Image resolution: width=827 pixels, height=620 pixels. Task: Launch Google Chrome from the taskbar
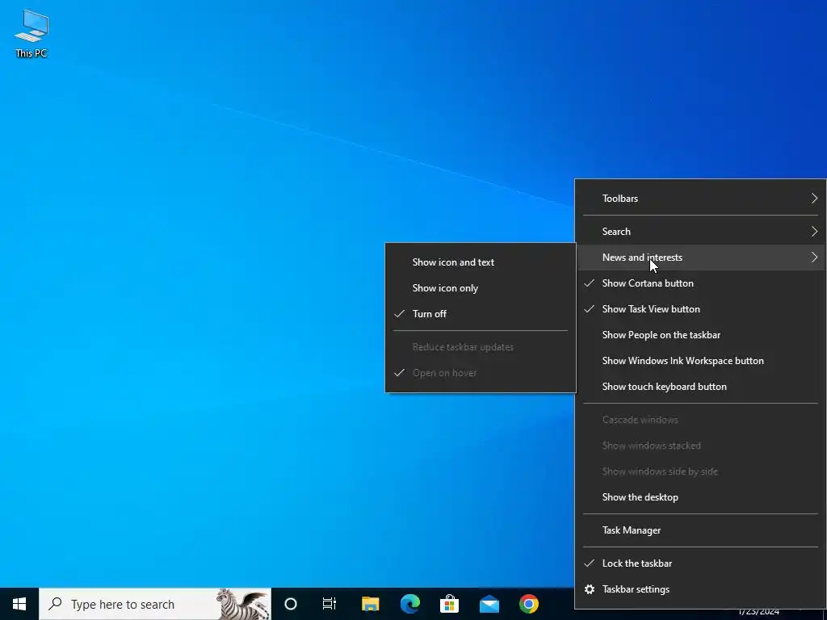point(528,604)
